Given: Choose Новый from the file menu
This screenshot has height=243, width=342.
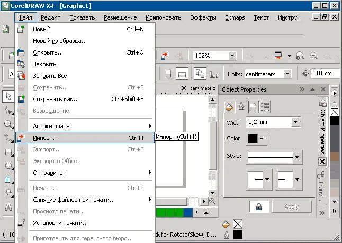Looking at the screenshot, I should coord(85,29).
